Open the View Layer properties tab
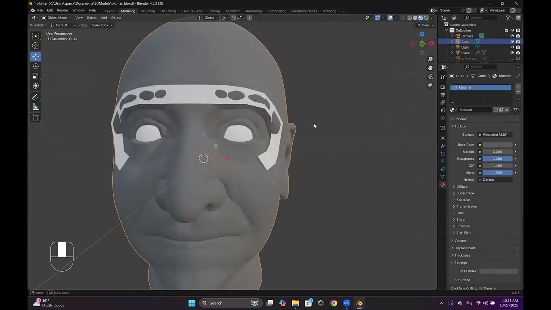 coord(443,102)
